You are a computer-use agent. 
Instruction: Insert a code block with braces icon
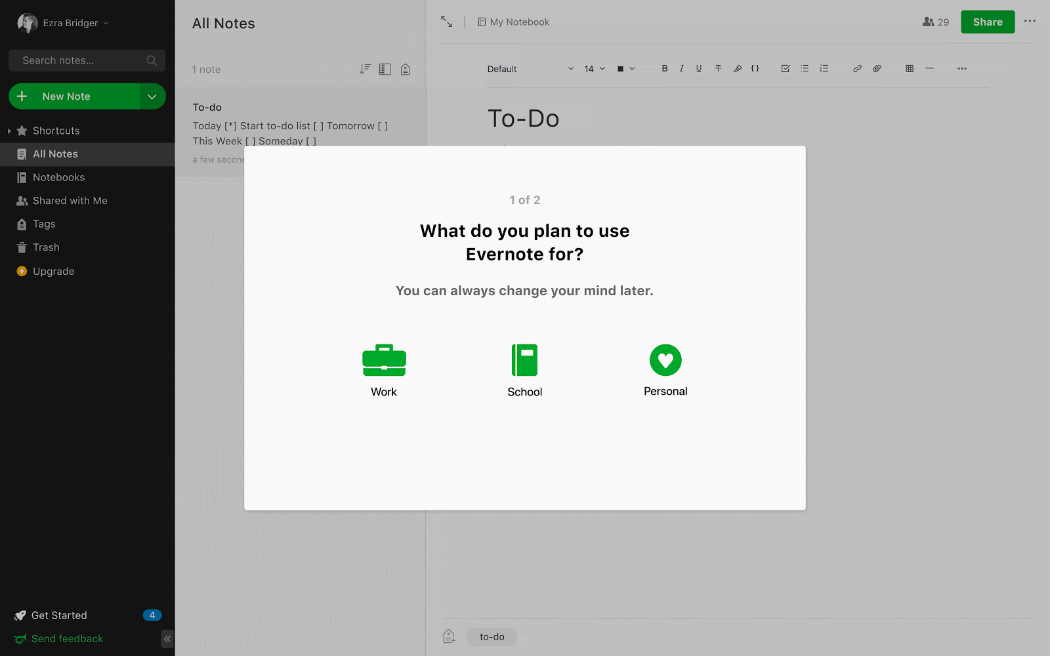tap(755, 68)
